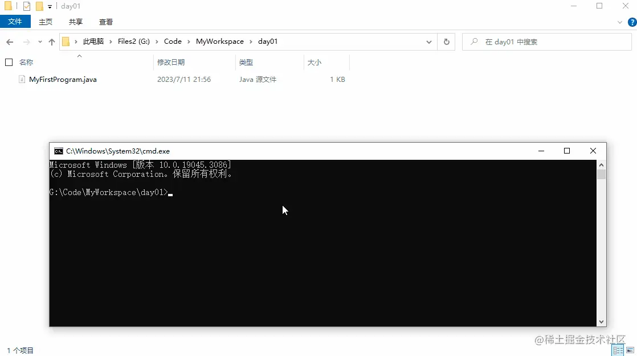This screenshot has height=356, width=637.
Task: Expand chevron after Code breadcrumb
Action: coord(189,42)
